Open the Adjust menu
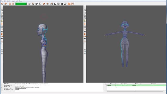The image size is (167, 94). coord(13,1)
